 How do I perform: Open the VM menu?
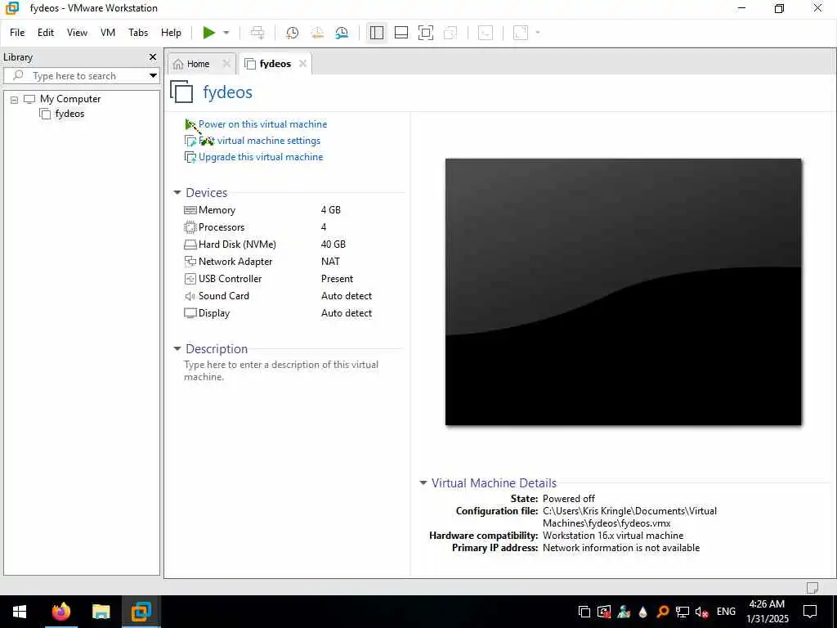point(108,33)
